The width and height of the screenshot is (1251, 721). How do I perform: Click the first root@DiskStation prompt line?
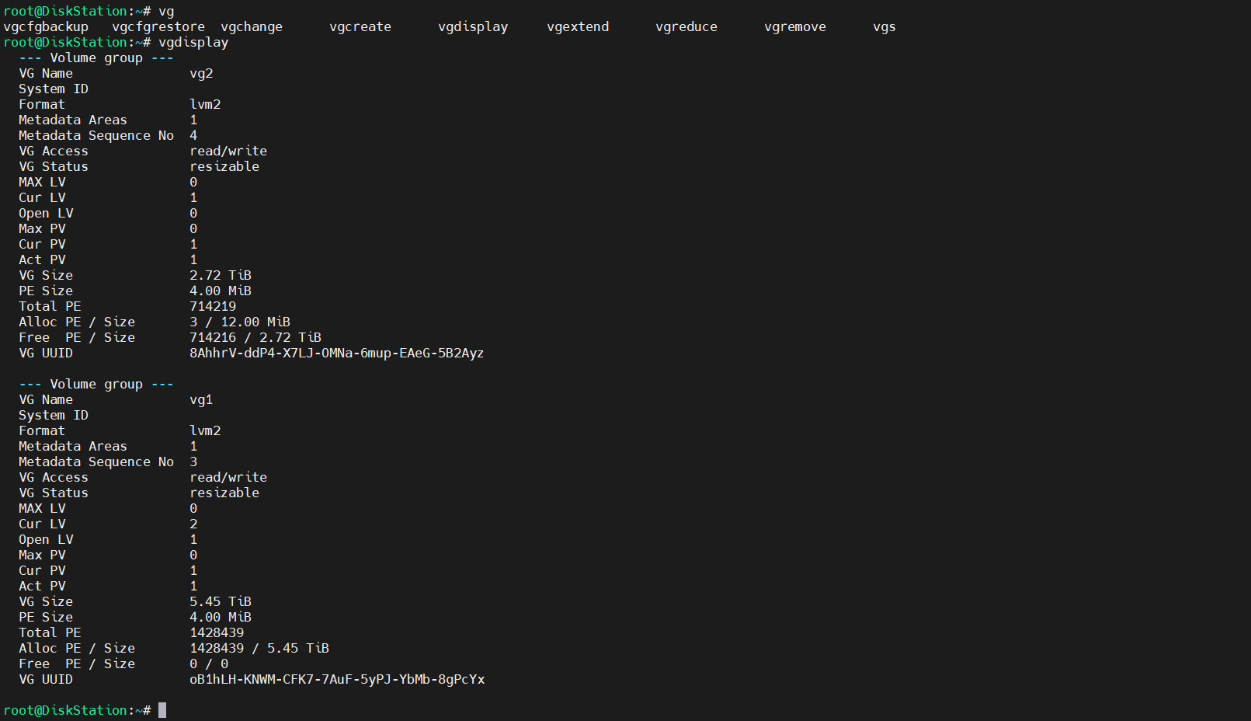tap(89, 11)
